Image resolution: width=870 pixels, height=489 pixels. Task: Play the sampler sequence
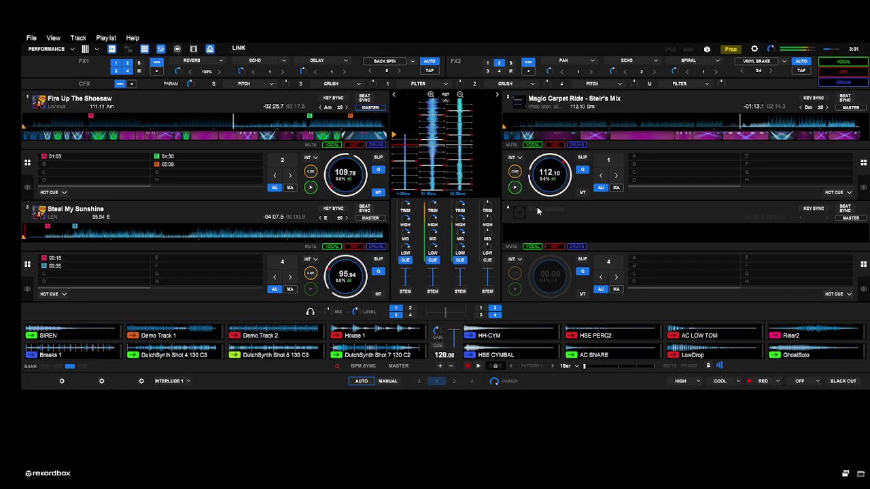[x=478, y=366]
